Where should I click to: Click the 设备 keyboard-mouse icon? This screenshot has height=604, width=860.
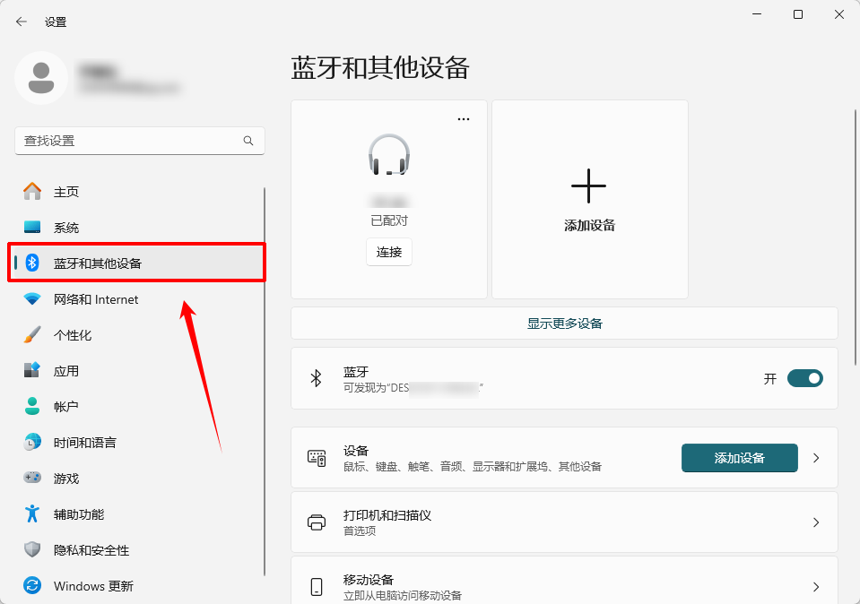pos(317,458)
